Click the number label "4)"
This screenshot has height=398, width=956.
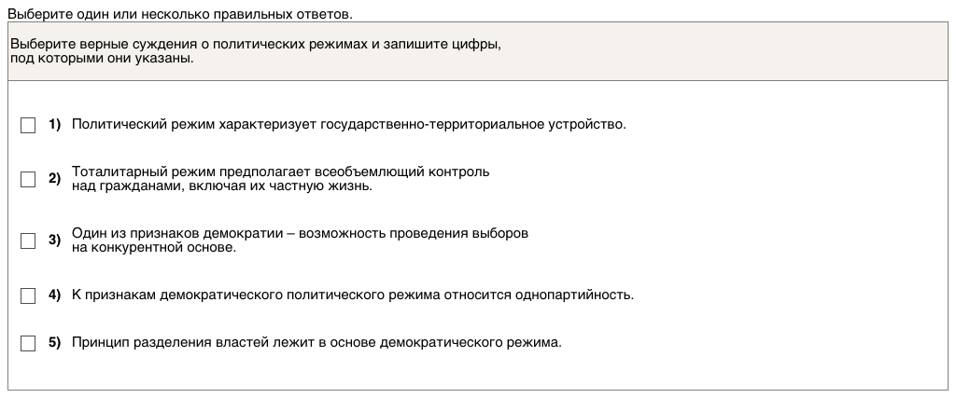[54, 295]
